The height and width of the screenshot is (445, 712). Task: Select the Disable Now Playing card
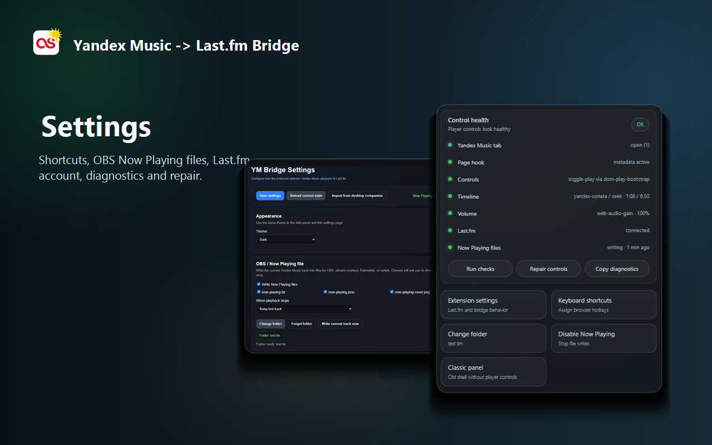click(x=604, y=338)
